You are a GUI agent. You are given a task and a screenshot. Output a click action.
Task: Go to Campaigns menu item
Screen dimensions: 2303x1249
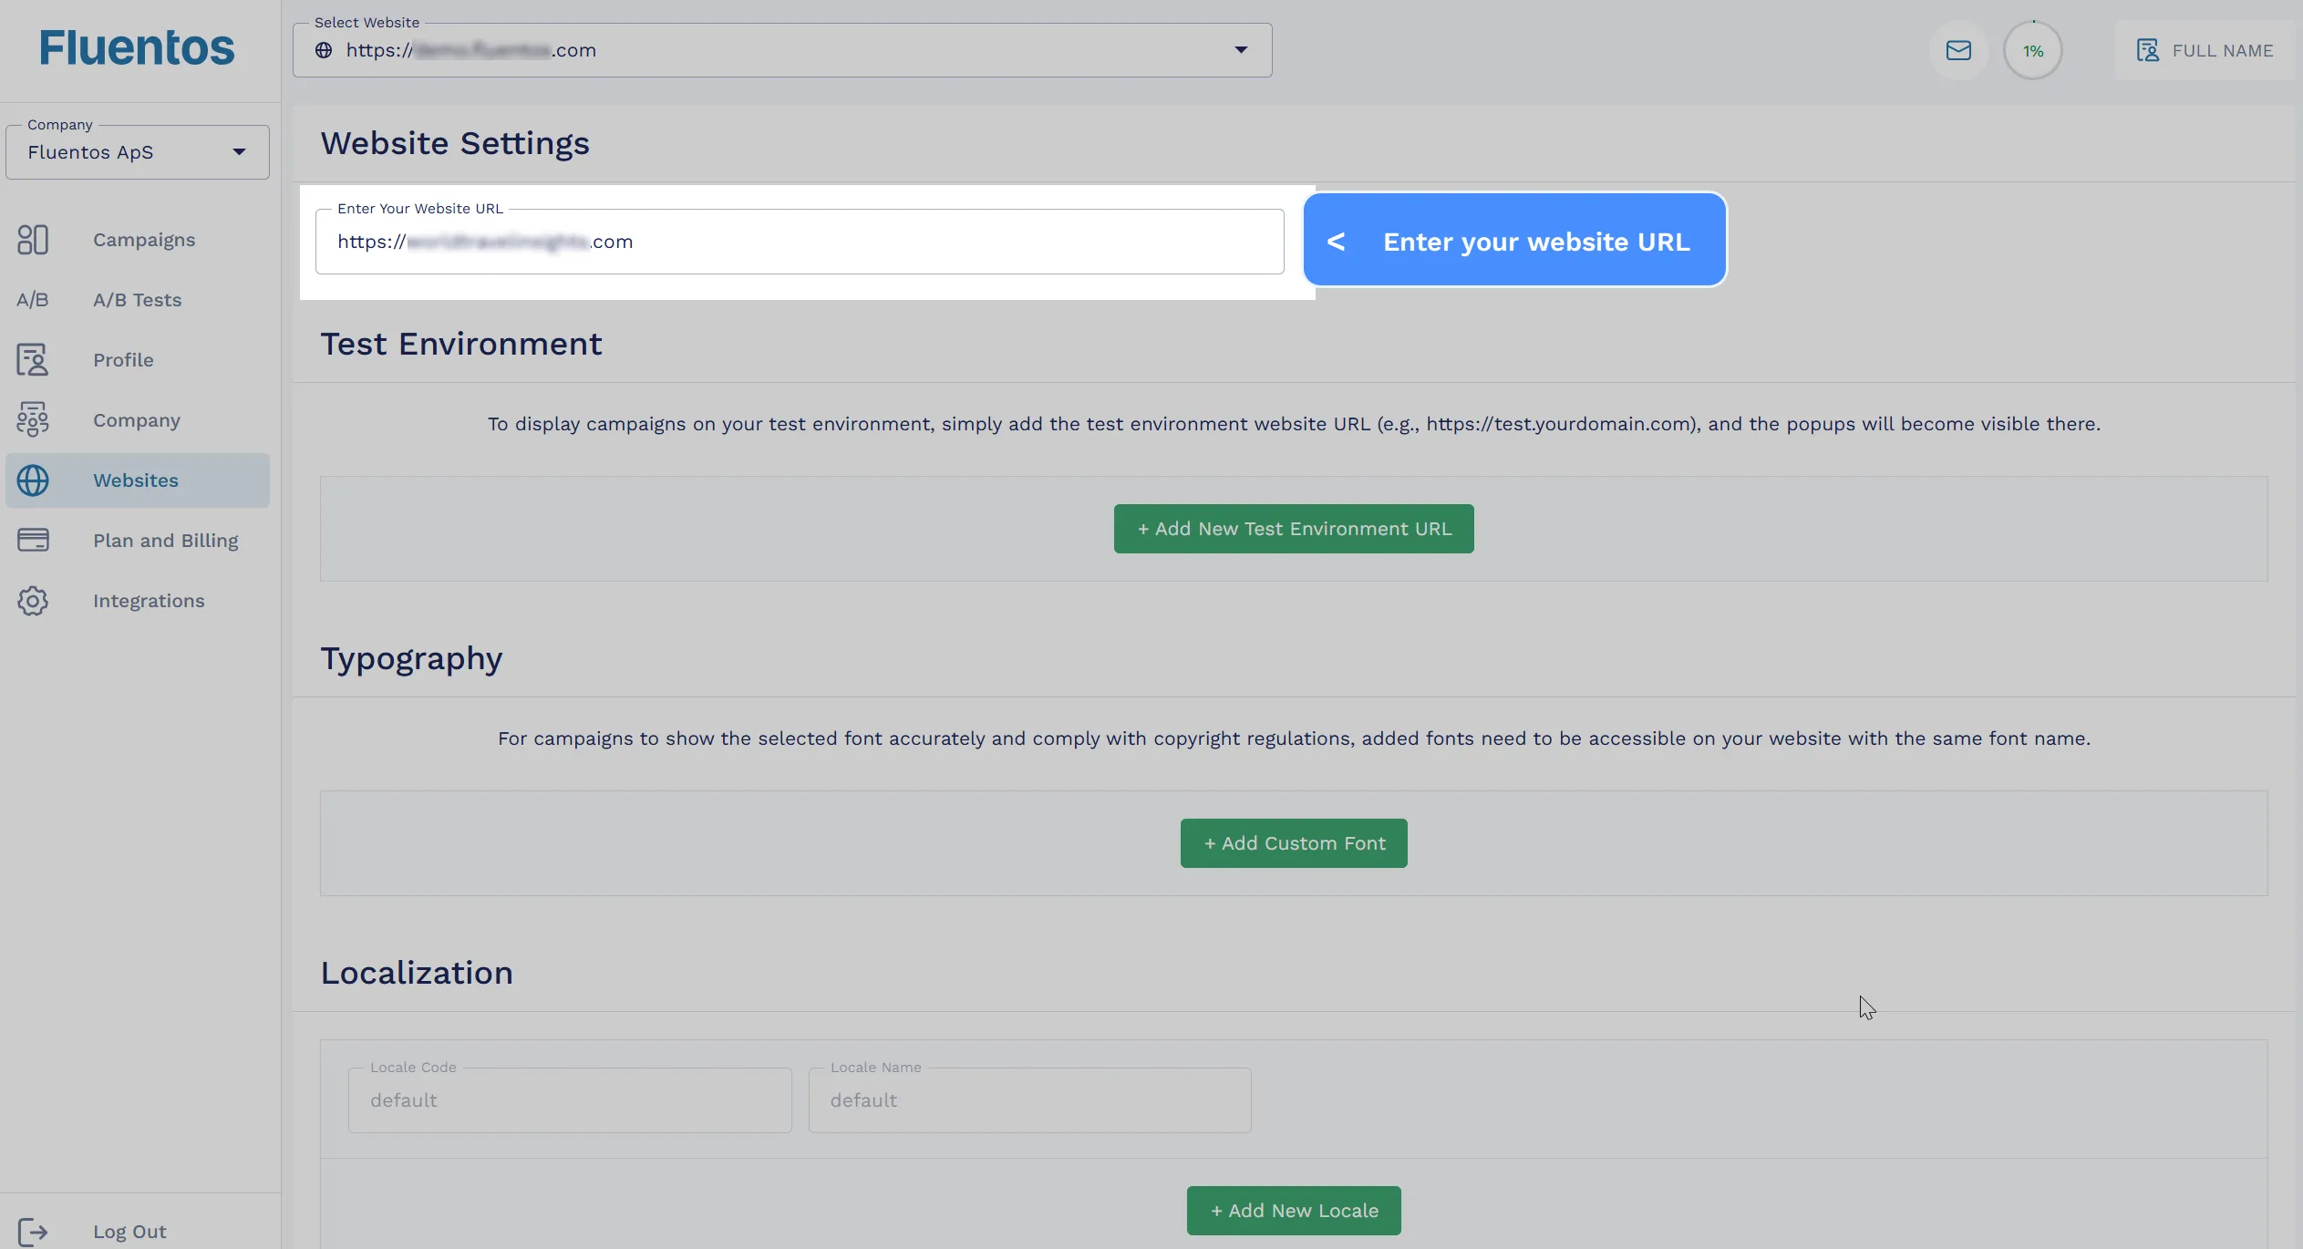138,240
